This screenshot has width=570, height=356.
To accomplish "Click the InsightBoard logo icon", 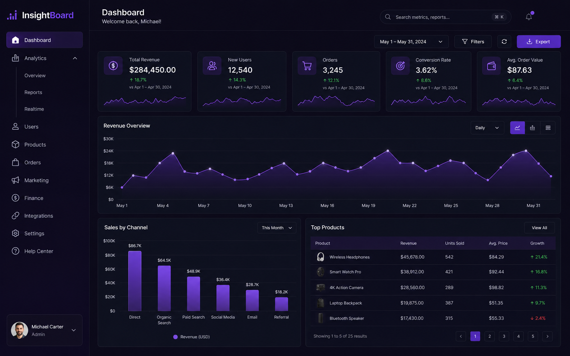I will 12,15.
